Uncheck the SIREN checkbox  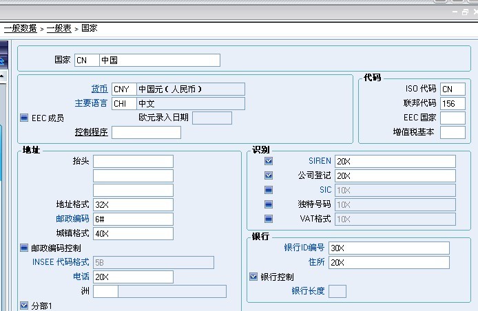click(269, 161)
